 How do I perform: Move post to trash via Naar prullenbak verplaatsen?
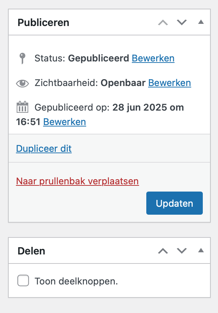tap(77, 181)
